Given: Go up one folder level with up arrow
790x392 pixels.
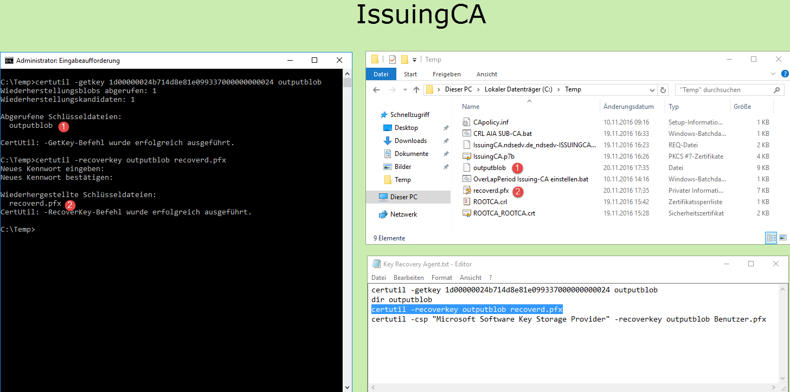Looking at the screenshot, I should [416, 90].
